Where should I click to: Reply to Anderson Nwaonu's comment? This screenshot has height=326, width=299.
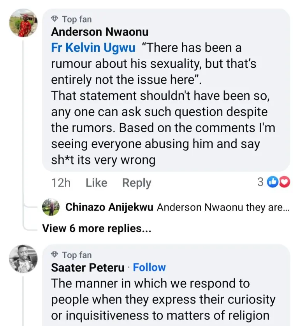point(137,182)
